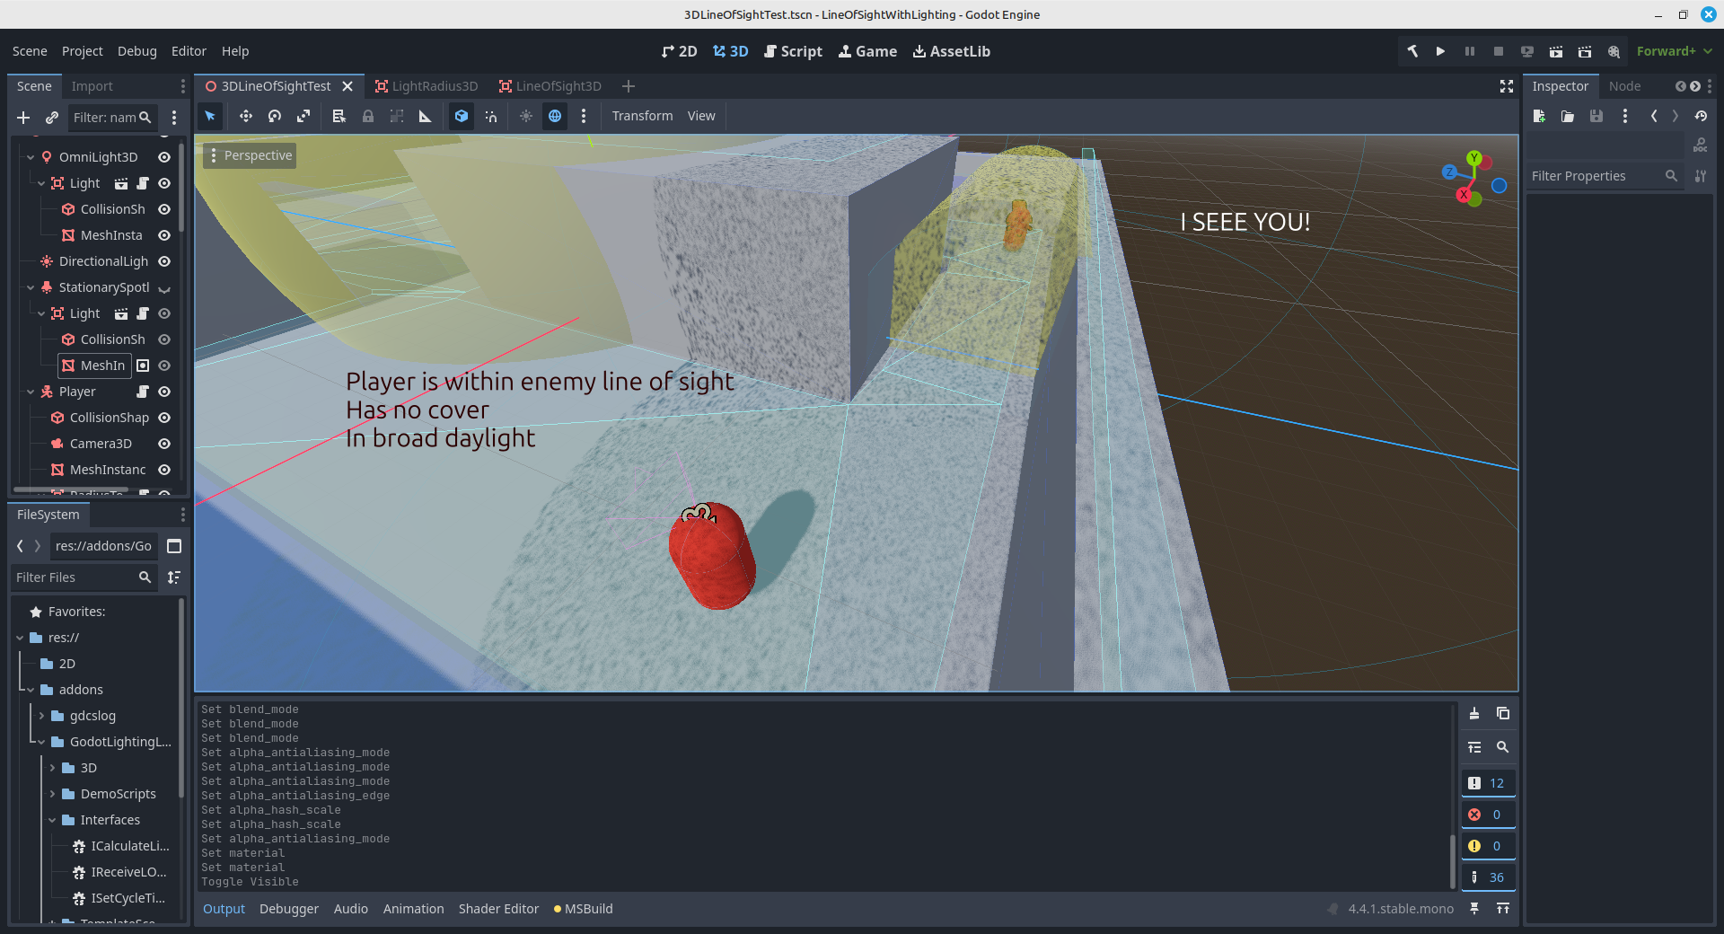
Task: Pause the running project
Action: (x=1469, y=51)
